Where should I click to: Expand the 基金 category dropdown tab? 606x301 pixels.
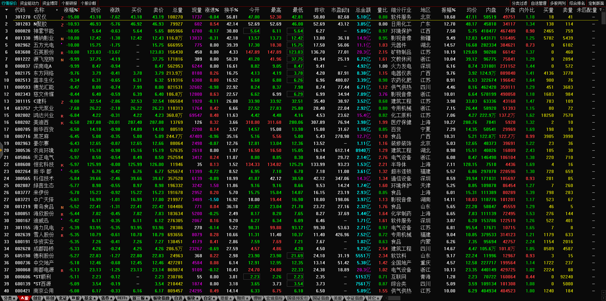[90, 298]
